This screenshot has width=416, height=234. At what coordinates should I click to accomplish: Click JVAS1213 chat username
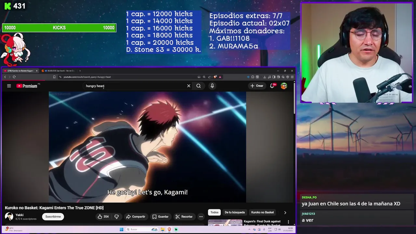pyautogui.click(x=308, y=214)
